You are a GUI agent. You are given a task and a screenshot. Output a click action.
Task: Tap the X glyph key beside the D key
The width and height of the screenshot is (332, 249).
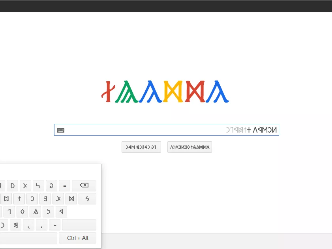tap(25, 185)
